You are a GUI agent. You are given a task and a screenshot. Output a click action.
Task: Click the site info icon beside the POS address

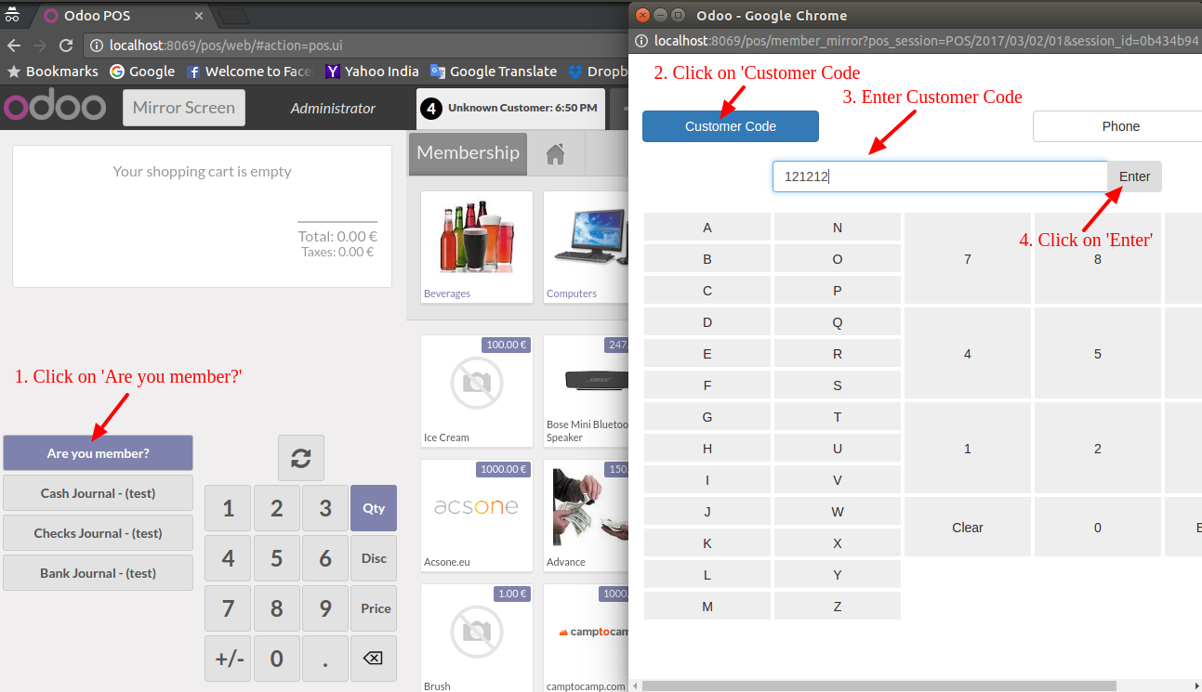97,46
